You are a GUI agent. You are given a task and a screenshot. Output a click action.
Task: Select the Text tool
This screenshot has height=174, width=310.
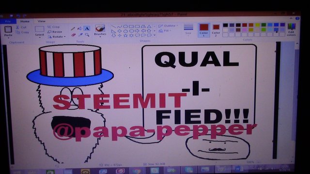click(87, 29)
